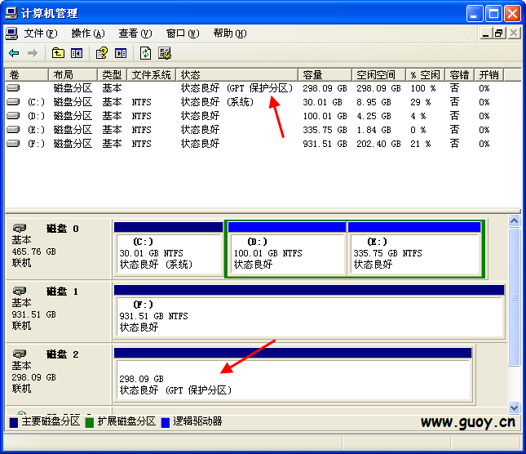The width and height of the screenshot is (526, 454).
Task: Click the 931.51 GB label under 磁盘 1
Action: coord(34,314)
